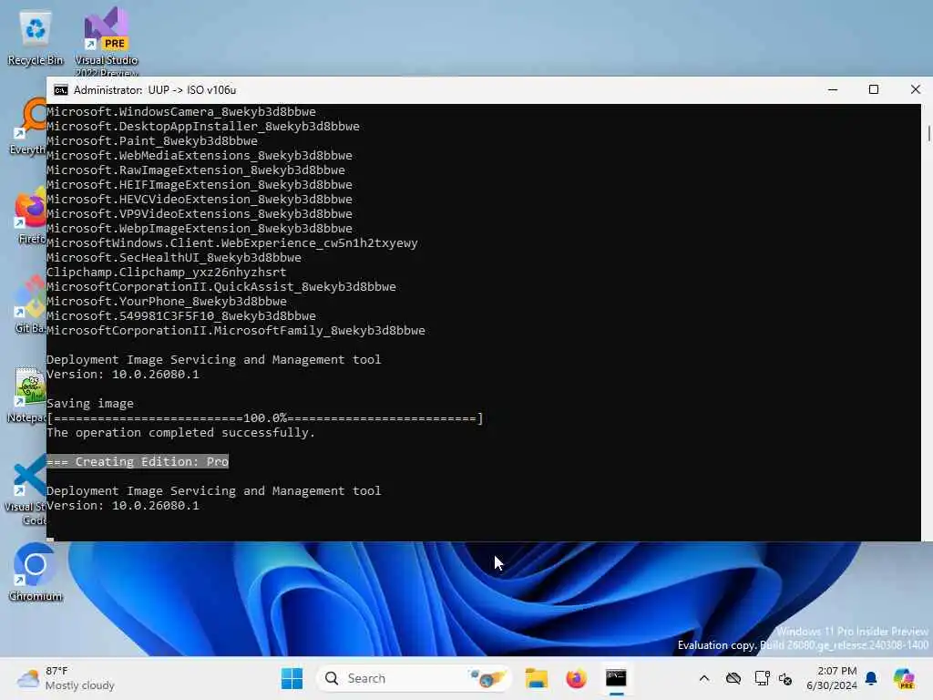Click 'Microsoft.SecHealthUI_8wekyb3d8bbwe' line
Viewport: 933px width, 700px height.
pyautogui.click(x=174, y=257)
